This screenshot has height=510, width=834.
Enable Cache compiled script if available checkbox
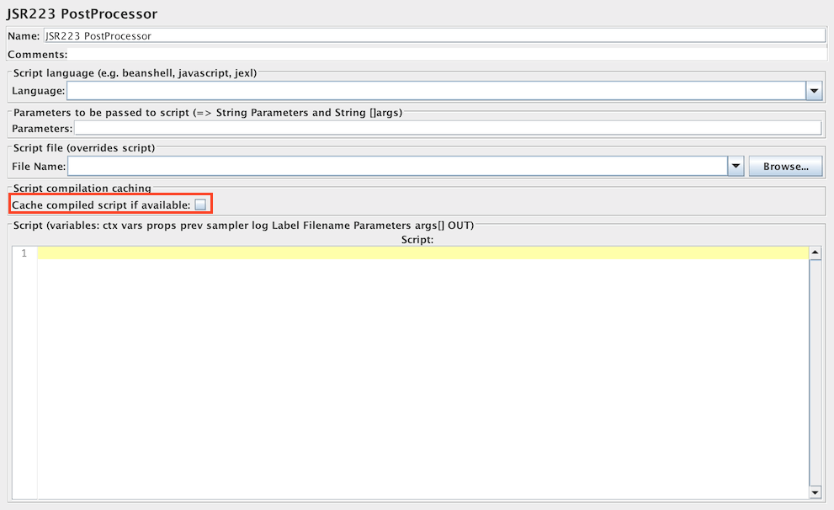pyautogui.click(x=200, y=205)
